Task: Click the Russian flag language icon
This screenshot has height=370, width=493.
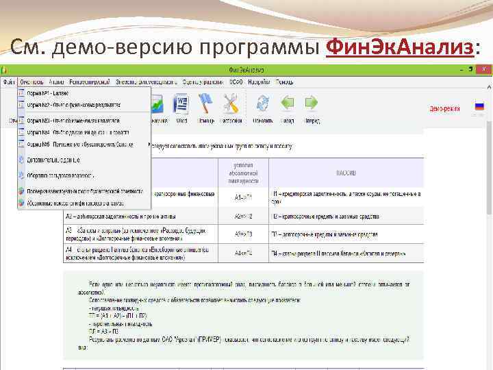Action: (479, 106)
